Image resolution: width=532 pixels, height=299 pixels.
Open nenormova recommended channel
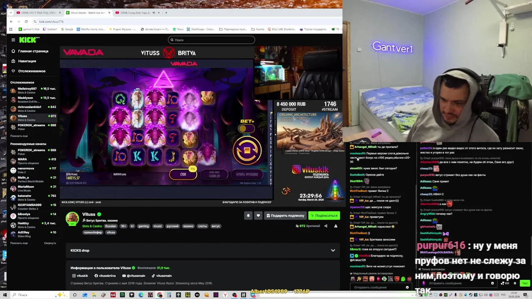coord(33,170)
